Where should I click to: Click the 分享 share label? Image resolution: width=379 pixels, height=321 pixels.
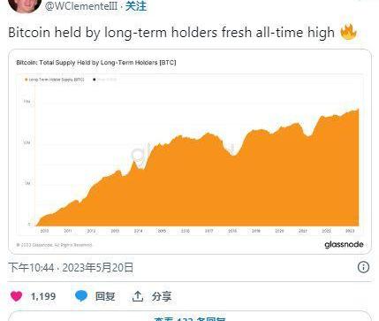click(162, 296)
